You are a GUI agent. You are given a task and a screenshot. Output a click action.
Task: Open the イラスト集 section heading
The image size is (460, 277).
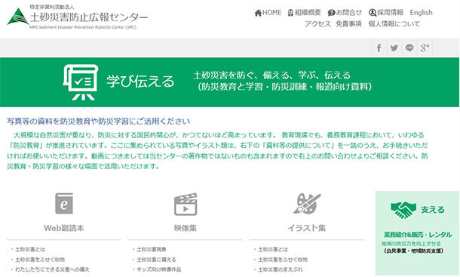[x=307, y=228]
